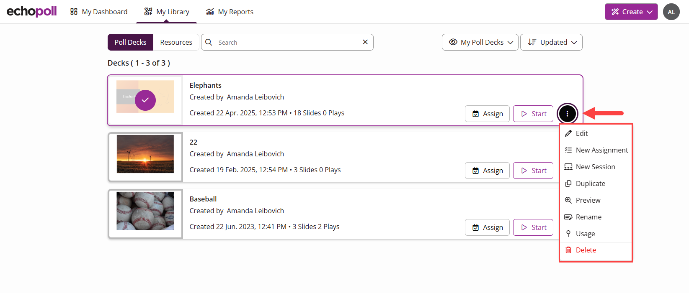Open the AL user avatar menu

pos(671,12)
